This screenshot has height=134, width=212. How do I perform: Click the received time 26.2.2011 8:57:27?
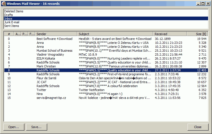[x=168, y=58]
